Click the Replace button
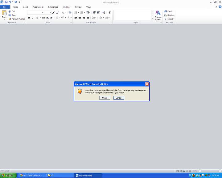222x178 pixels. 169,15
